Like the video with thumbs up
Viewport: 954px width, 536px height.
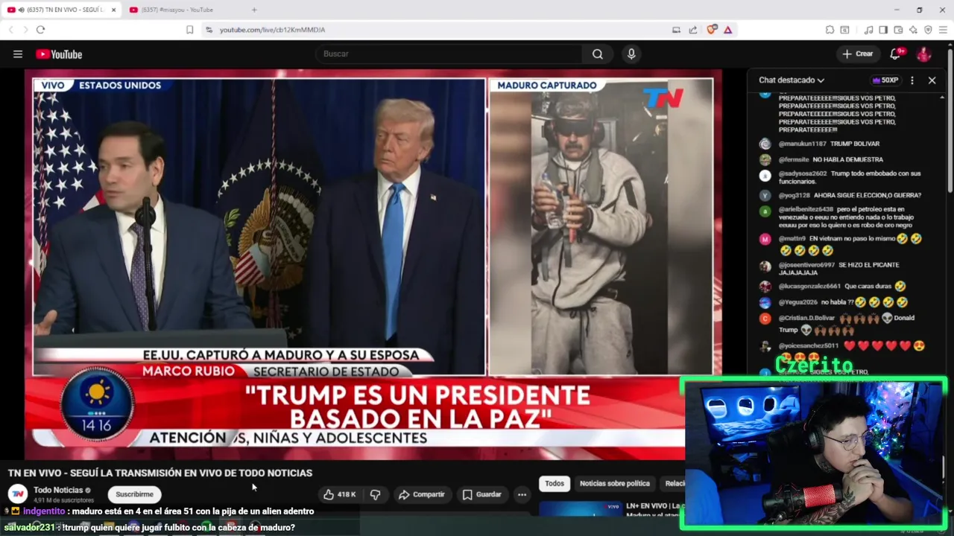(x=339, y=494)
